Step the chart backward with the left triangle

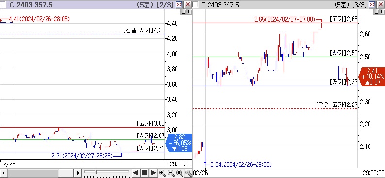tap(136, 173)
